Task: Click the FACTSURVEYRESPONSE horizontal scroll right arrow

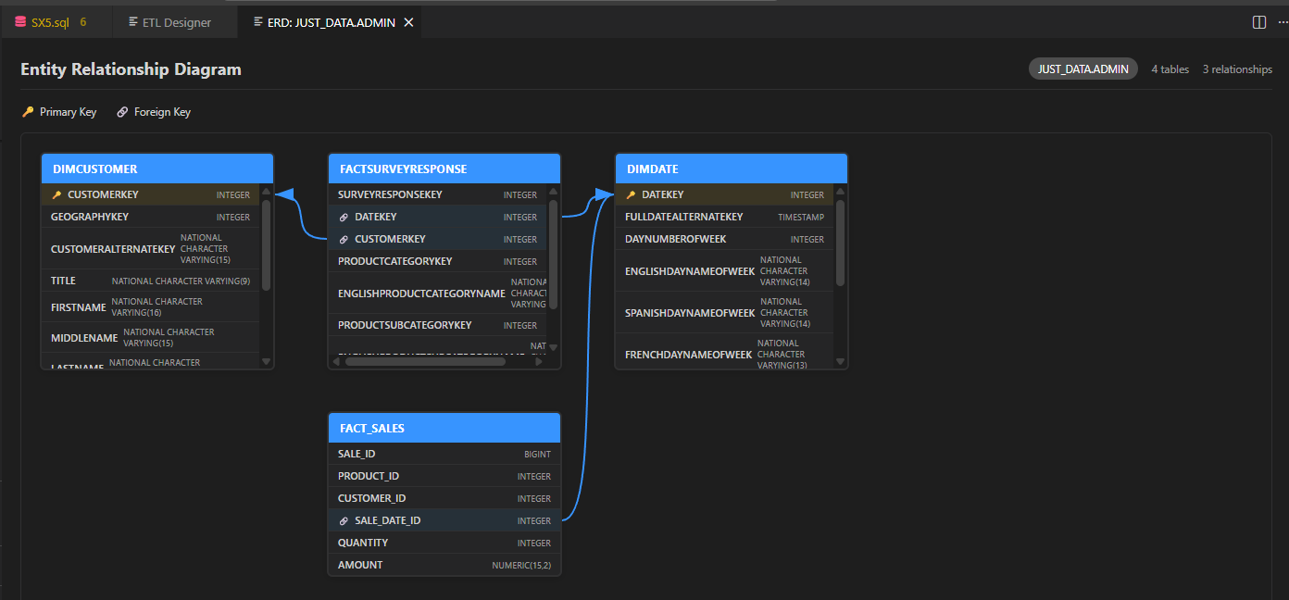Action: pyautogui.click(x=540, y=362)
